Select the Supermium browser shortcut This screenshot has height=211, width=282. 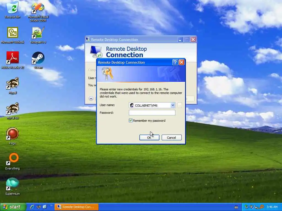click(x=12, y=187)
